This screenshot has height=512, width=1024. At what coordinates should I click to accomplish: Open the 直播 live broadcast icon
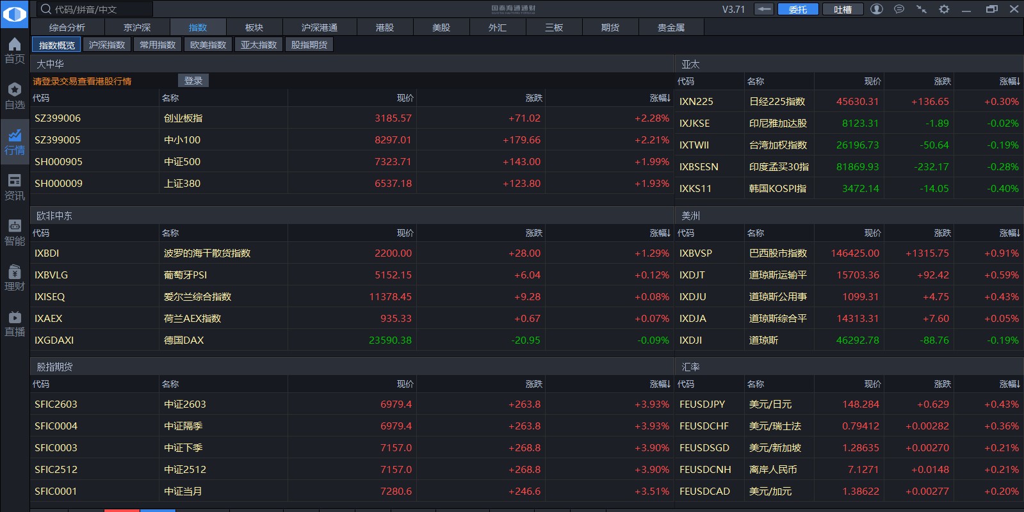coord(15,323)
